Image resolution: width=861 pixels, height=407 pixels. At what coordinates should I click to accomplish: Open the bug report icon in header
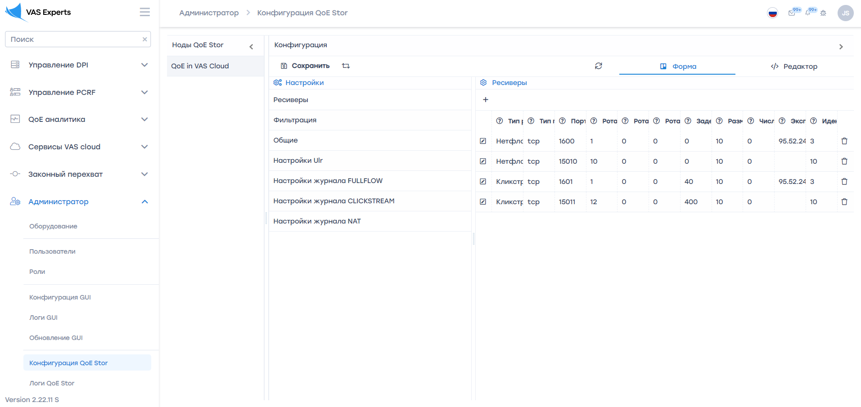(823, 13)
